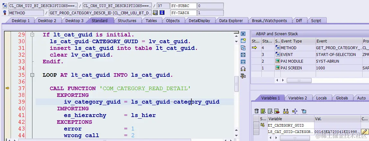Open the Desktop 2 tab

(x=47, y=20)
